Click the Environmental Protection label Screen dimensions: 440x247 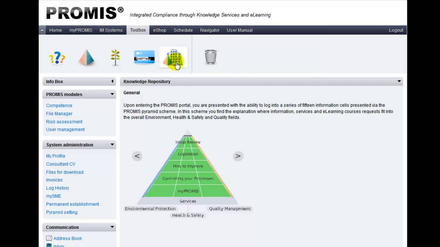click(x=150, y=209)
